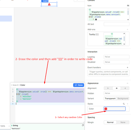This screenshot has height=130, width=131.
Task: Click the Tooltip code expression field
Action: 114,39
